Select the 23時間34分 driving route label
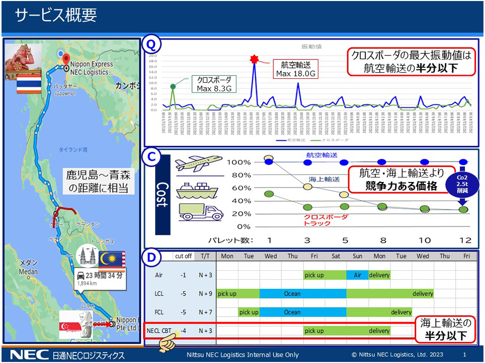 (99, 279)
